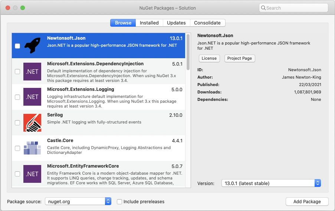Click the Microsoft.Extensions.DependencyInjection .NET icon
335x211 pixels.
pos(32,72)
